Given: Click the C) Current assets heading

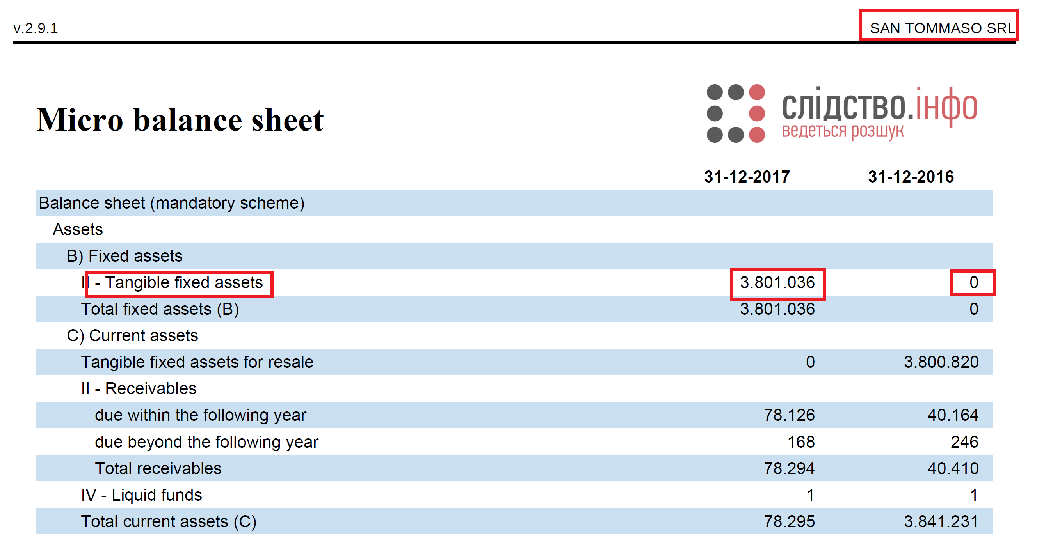Looking at the screenshot, I should (x=132, y=335).
